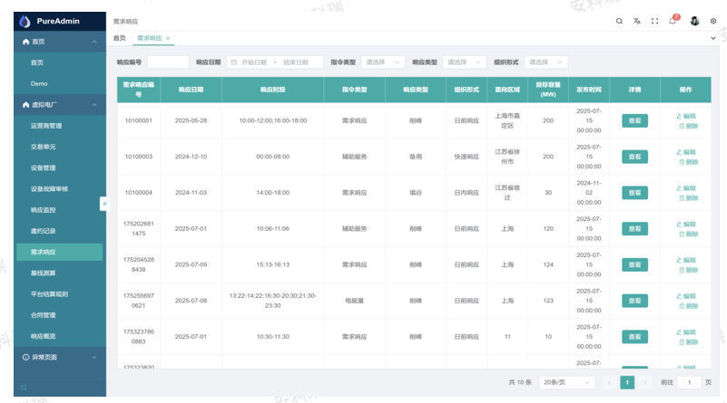Collapse the 首页 sidebar group
Viewport: 727px width, 403px height.
60,42
